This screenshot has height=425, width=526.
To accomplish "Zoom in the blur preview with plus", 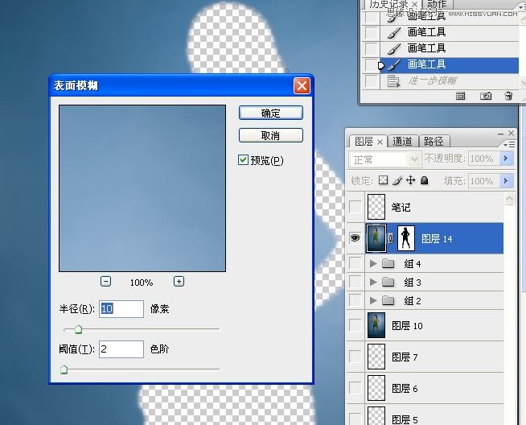I will tap(179, 281).
